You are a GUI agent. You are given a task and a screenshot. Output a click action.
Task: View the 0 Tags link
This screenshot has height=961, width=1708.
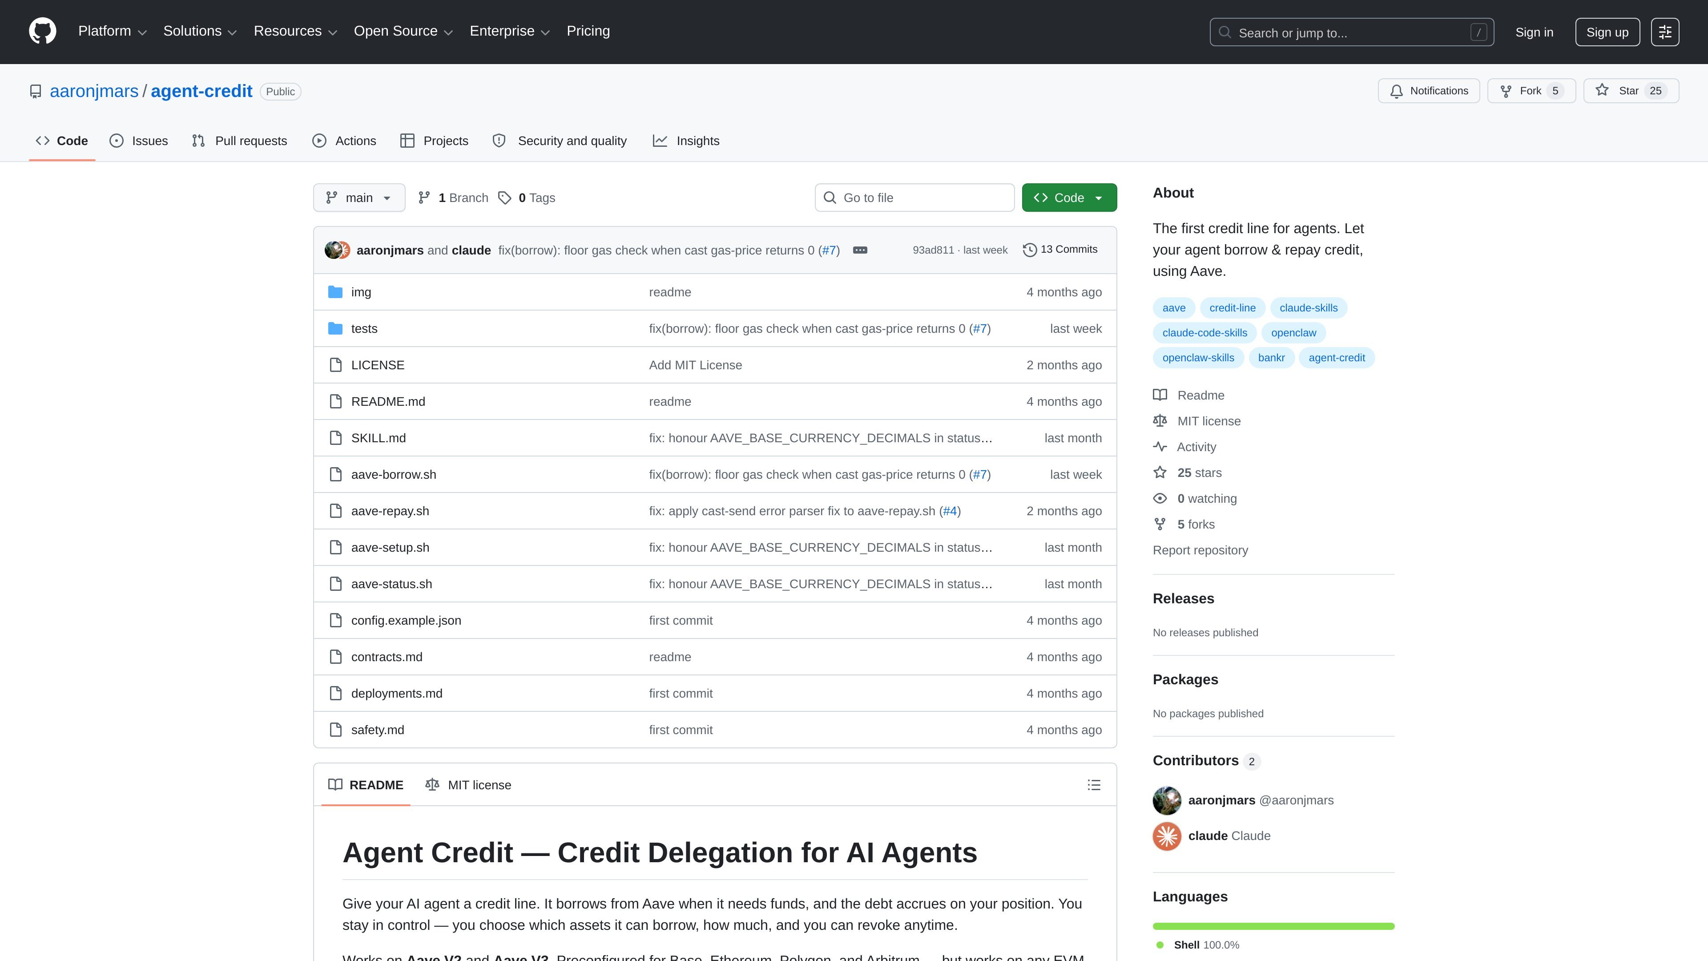tap(527, 198)
